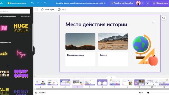
Task: Open slide thumbnail 9
Action: (x=139, y=82)
